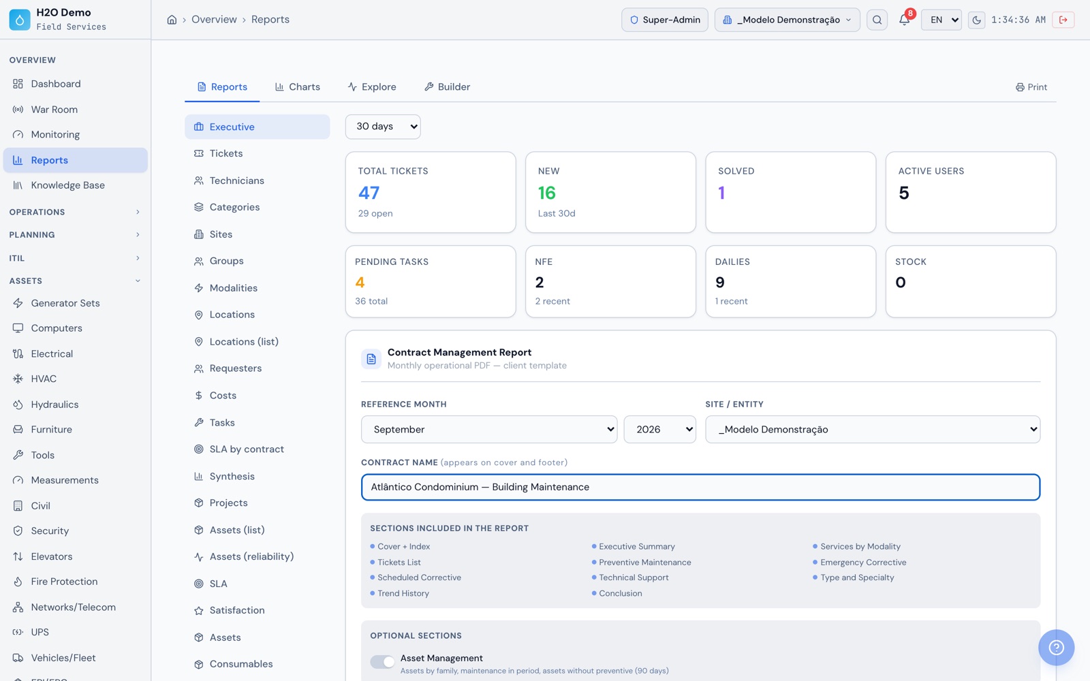Expand the ITIL sidebar section
The image size is (1090, 681).
(x=75, y=258)
